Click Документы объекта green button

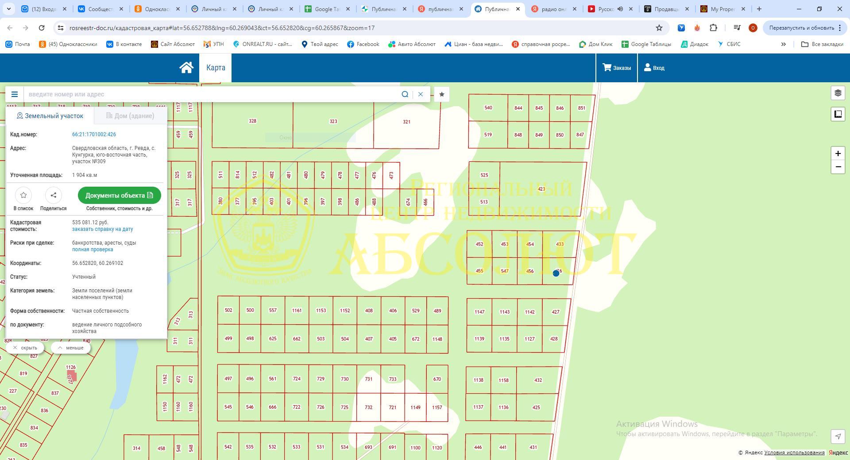coord(120,195)
